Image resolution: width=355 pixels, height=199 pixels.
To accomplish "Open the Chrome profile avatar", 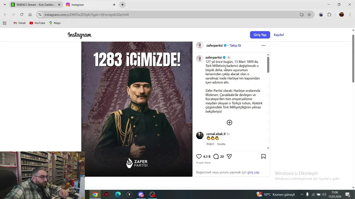I will click(341, 15).
